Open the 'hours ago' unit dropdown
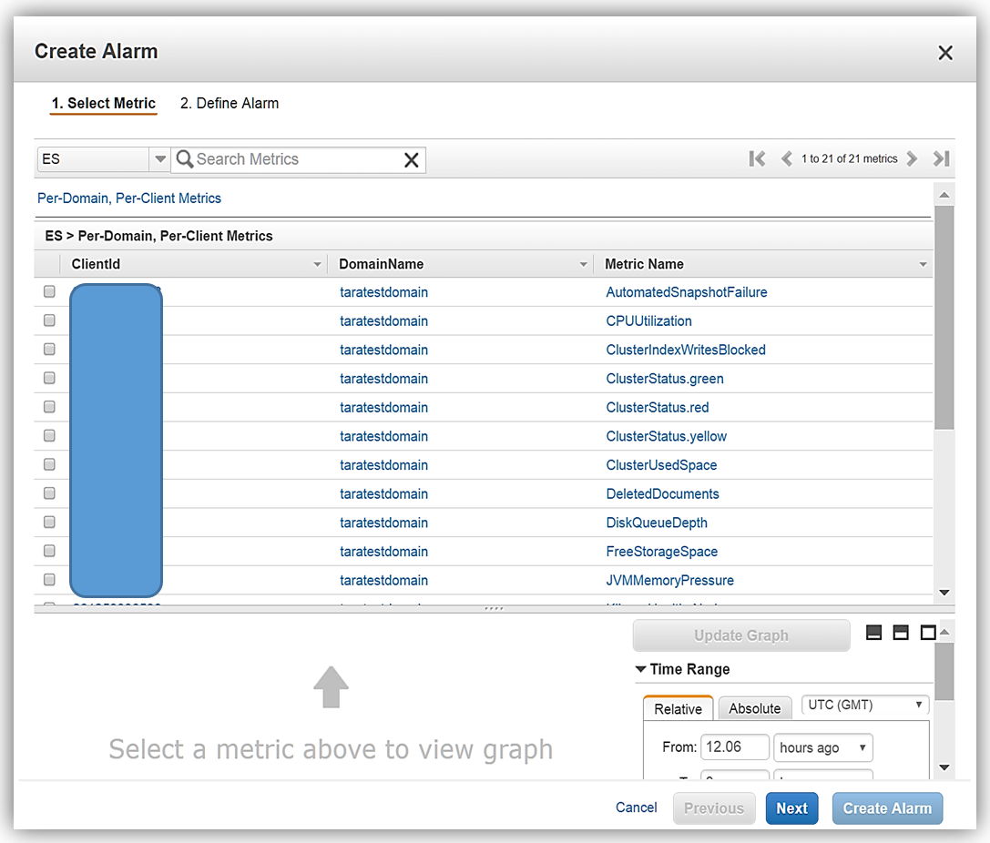Screen dimensions: 990x843 [x=822, y=747]
